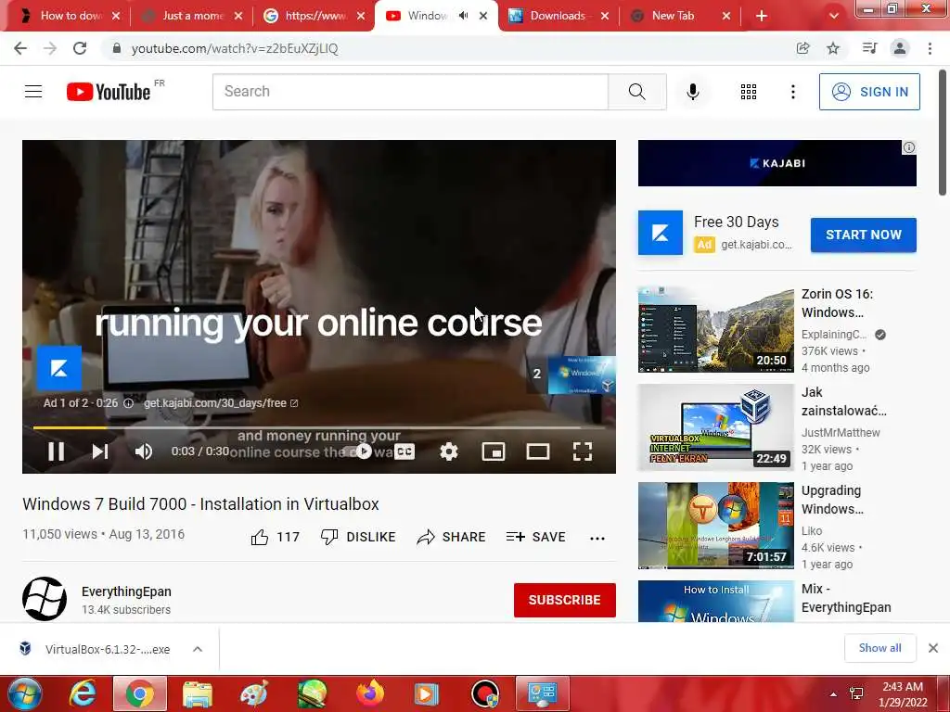950x712 pixels.
Task: Open the Kajabi banner ad image
Action: pos(777,163)
